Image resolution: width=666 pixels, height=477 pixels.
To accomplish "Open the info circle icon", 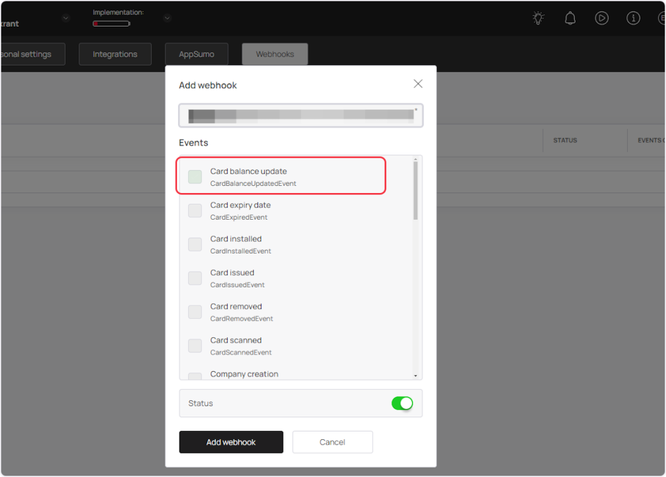I will coord(633,18).
